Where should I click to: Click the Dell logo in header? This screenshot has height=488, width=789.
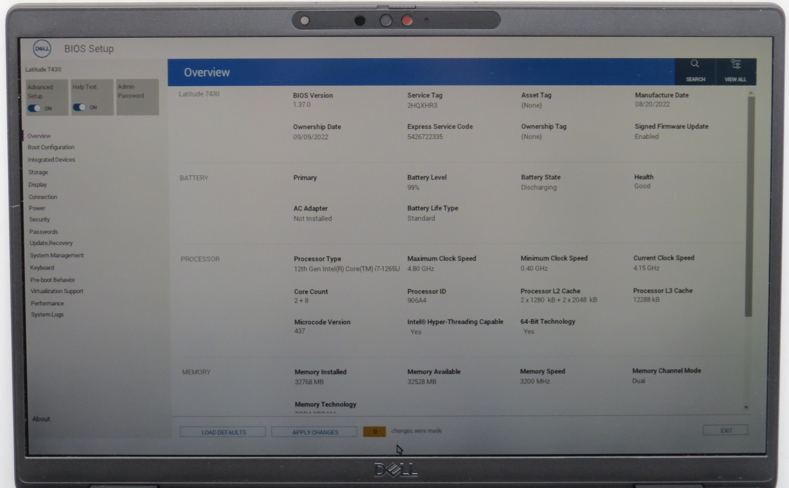click(42, 49)
